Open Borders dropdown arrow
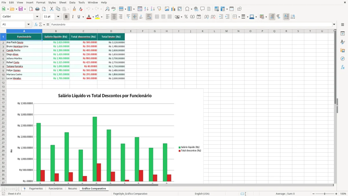 tap(239, 17)
